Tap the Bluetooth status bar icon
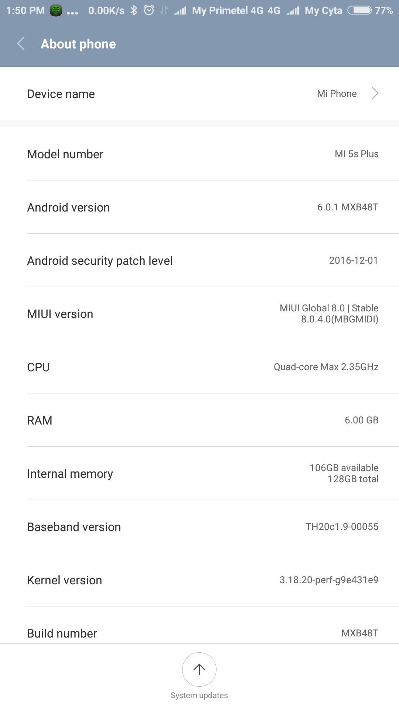The height and width of the screenshot is (710, 399). (134, 10)
